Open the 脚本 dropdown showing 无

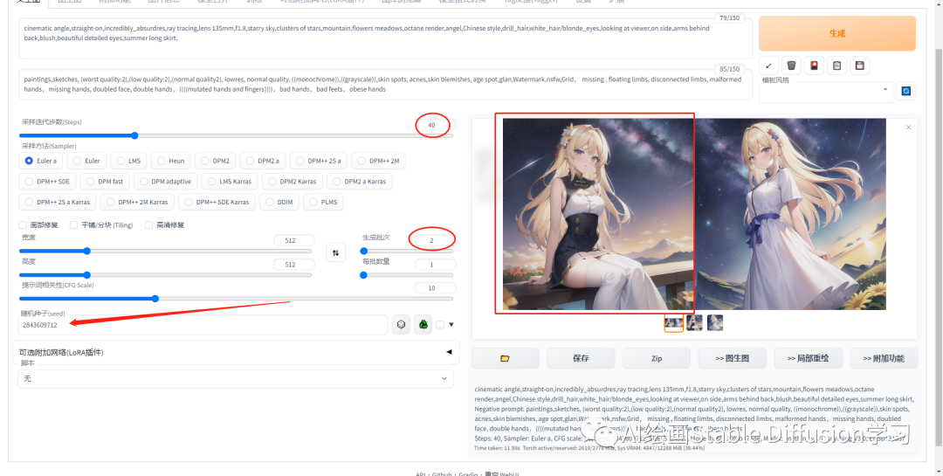point(236,378)
